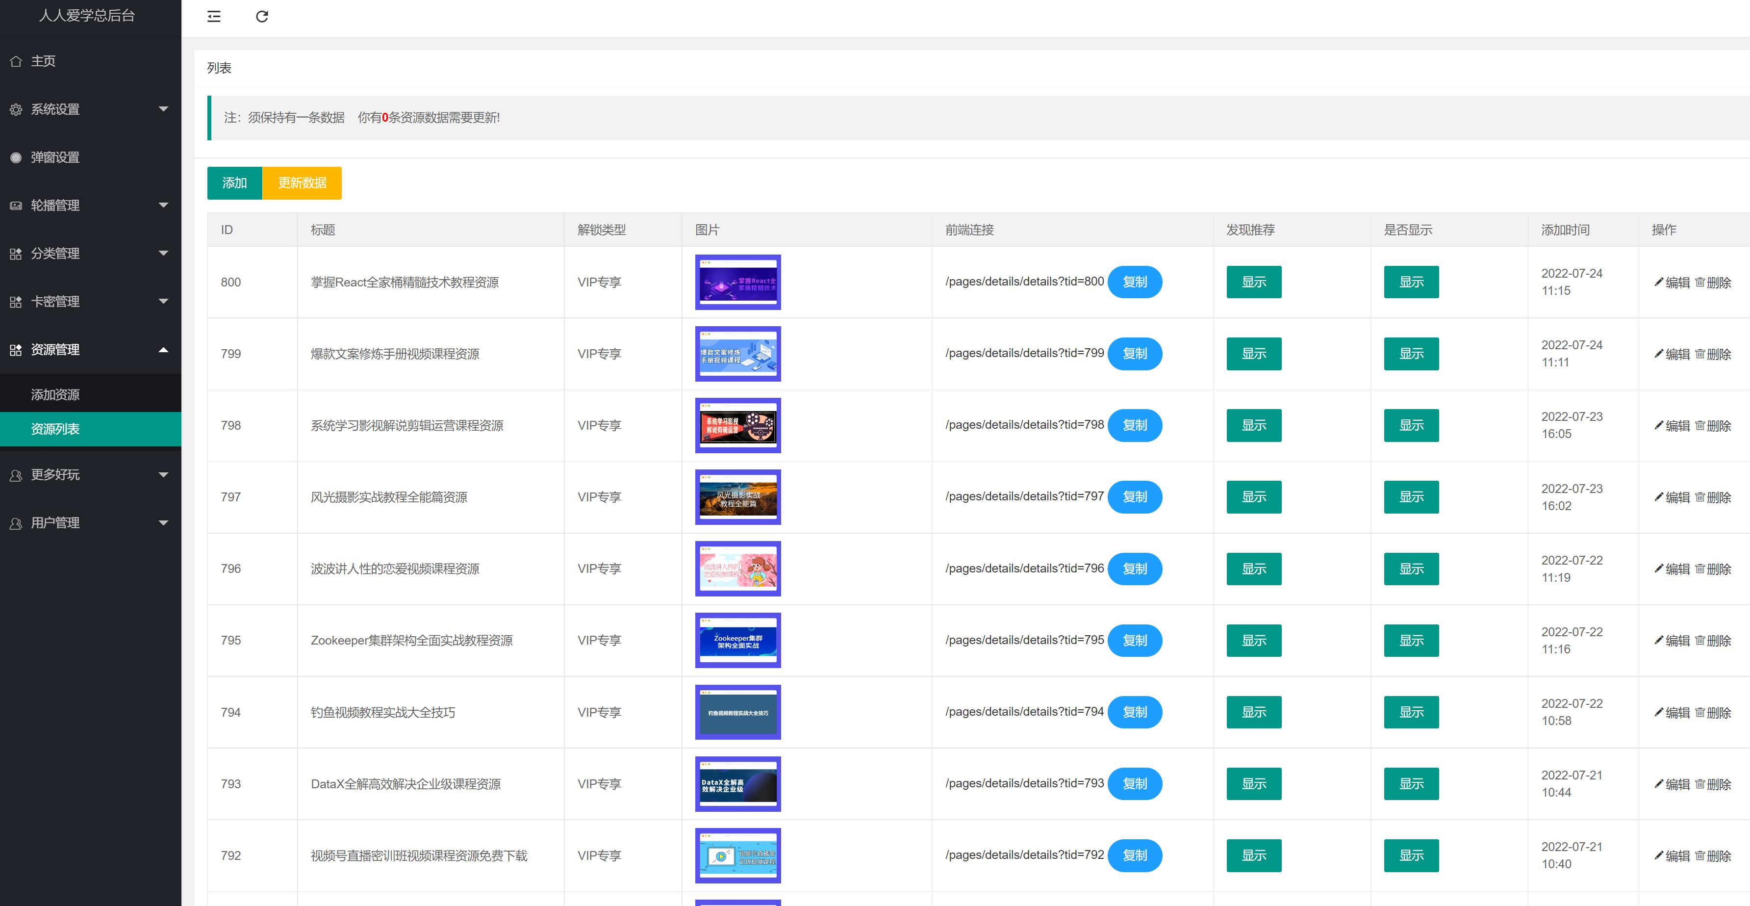Click the 用户管理 user icon in sidebar
1750x906 pixels.
coord(16,523)
